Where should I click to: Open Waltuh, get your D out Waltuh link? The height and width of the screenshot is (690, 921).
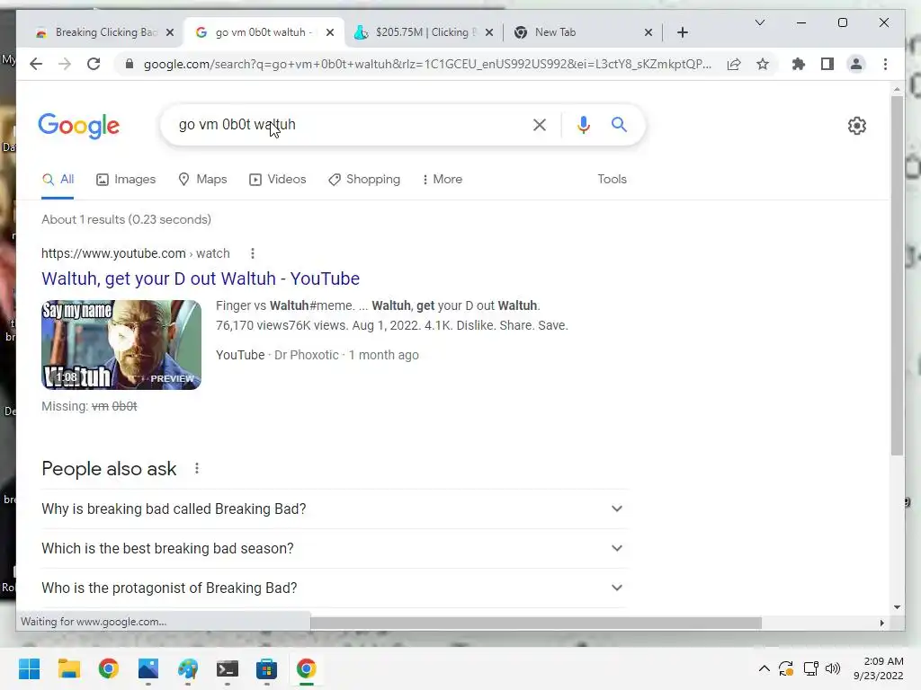coord(201,279)
